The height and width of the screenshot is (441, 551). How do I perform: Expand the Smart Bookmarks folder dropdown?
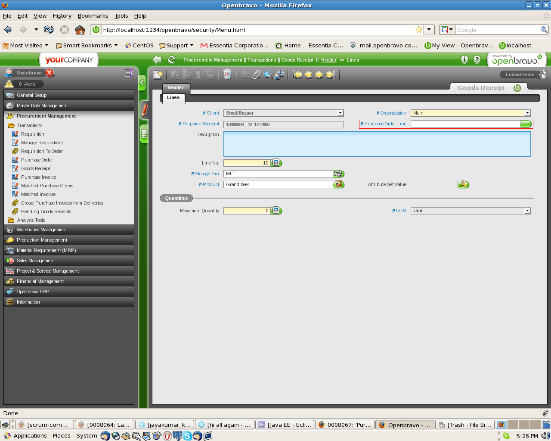(116, 45)
